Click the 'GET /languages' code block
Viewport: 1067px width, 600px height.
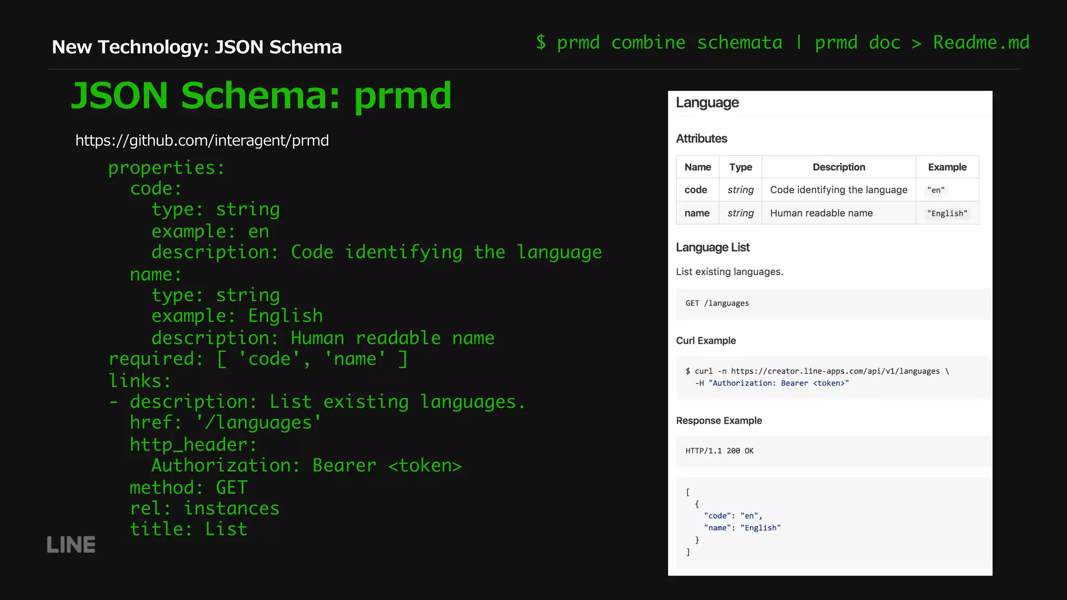[x=834, y=304]
